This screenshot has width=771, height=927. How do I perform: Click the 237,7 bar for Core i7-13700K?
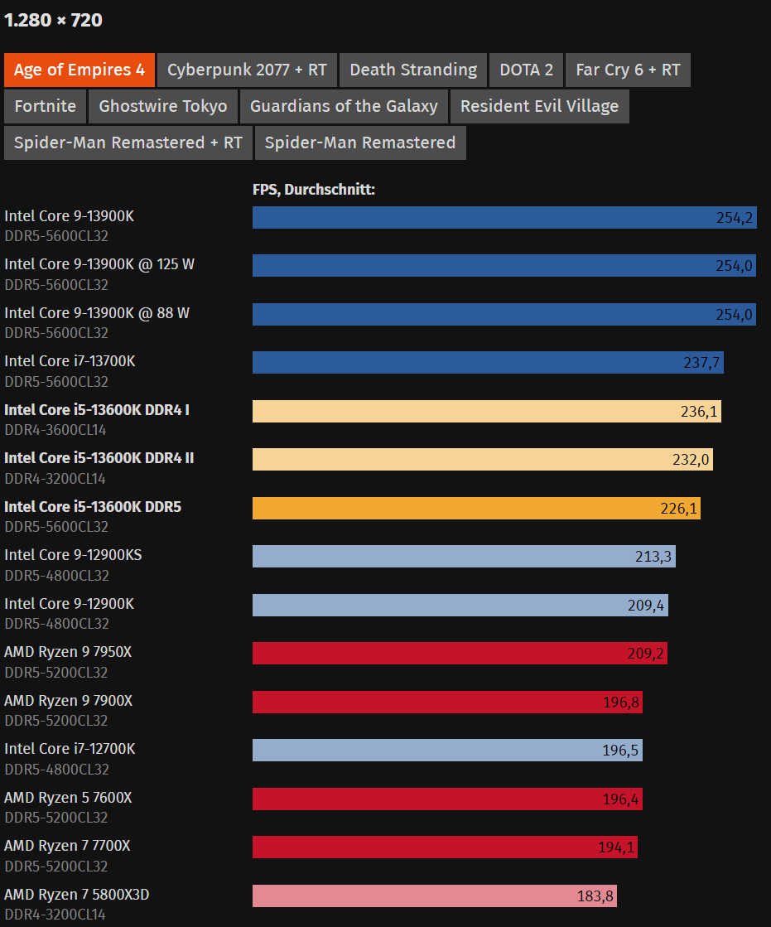point(488,362)
